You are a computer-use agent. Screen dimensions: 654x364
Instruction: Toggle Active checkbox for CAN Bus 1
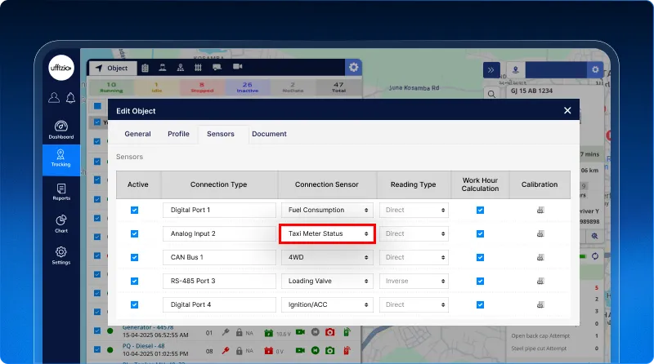click(x=134, y=257)
